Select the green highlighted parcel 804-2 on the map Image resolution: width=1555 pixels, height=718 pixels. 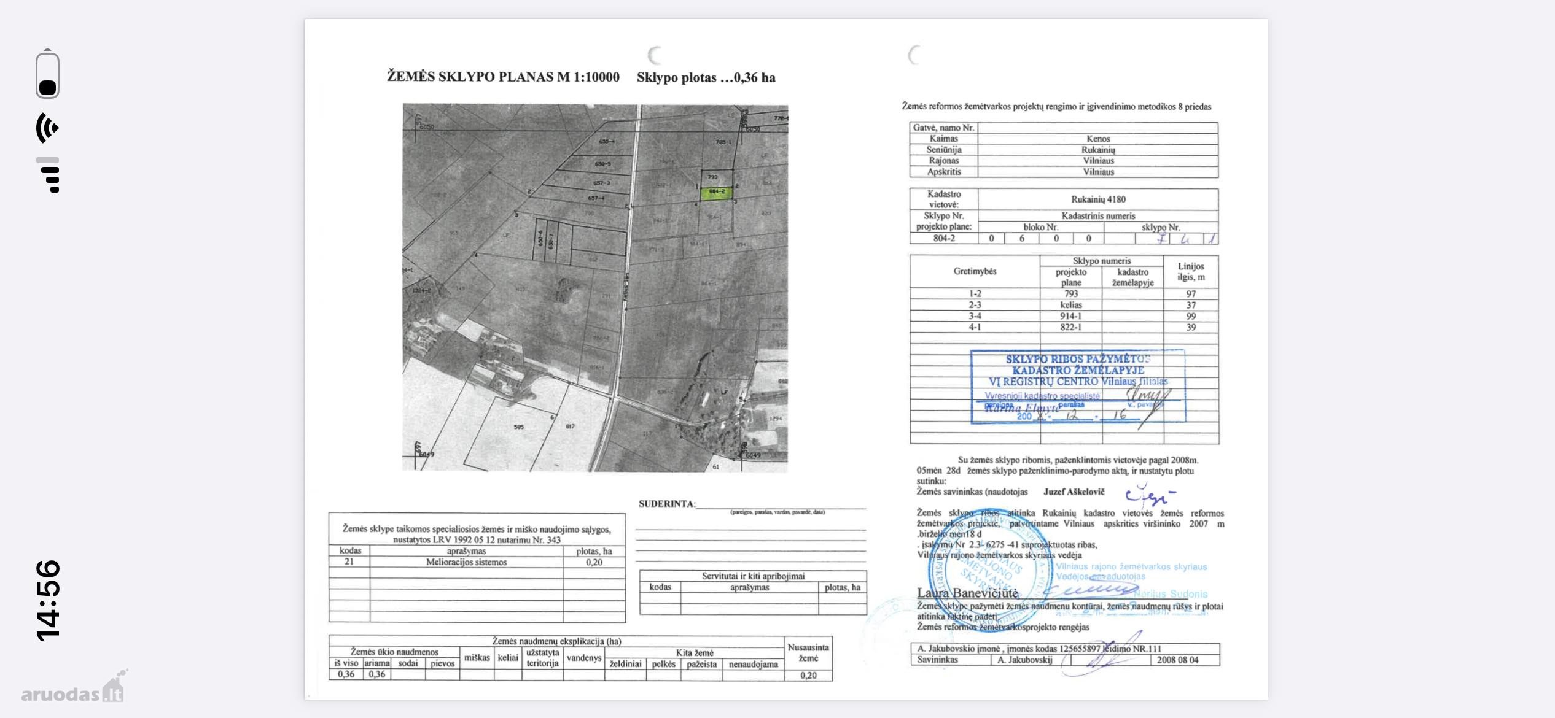pyautogui.click(x=717, y=193)
